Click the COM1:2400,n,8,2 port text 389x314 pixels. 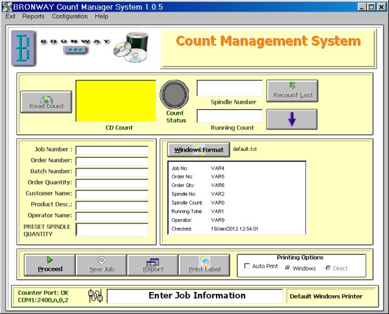(43, 300)
